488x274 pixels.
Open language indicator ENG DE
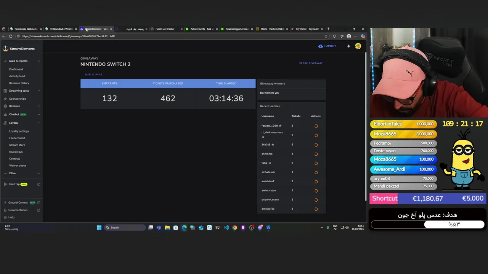335,228
